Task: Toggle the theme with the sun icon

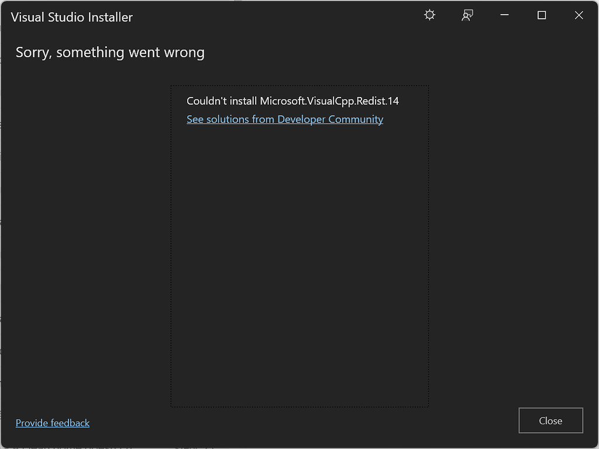Action: pos(430,16)
